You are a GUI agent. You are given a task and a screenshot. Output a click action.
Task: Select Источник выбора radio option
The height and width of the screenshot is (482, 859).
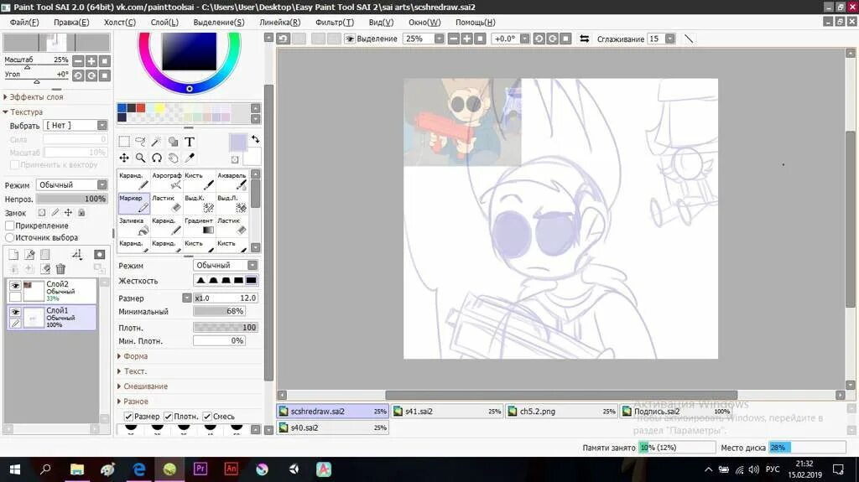pyautogui.click(x=9, y=238)
